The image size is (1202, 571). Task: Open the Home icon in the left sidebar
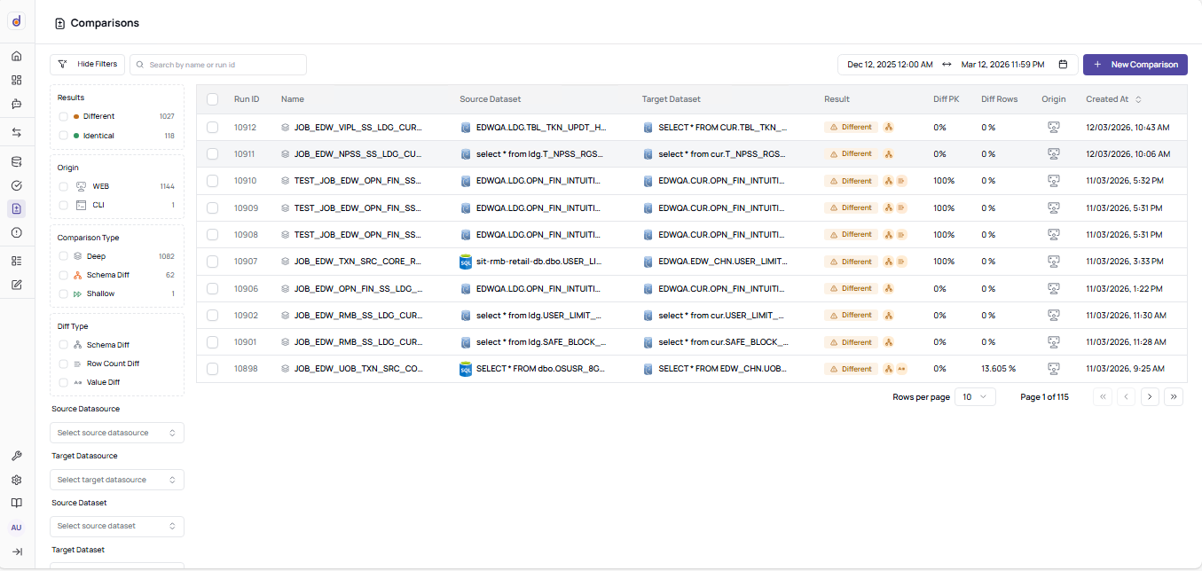(16, 55)
